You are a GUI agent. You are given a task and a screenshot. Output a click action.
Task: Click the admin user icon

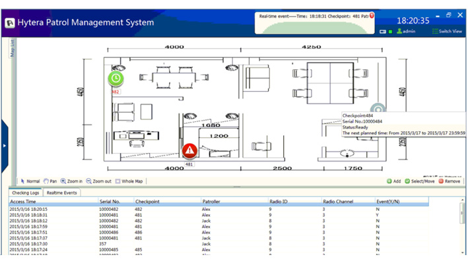click(399, 31)
